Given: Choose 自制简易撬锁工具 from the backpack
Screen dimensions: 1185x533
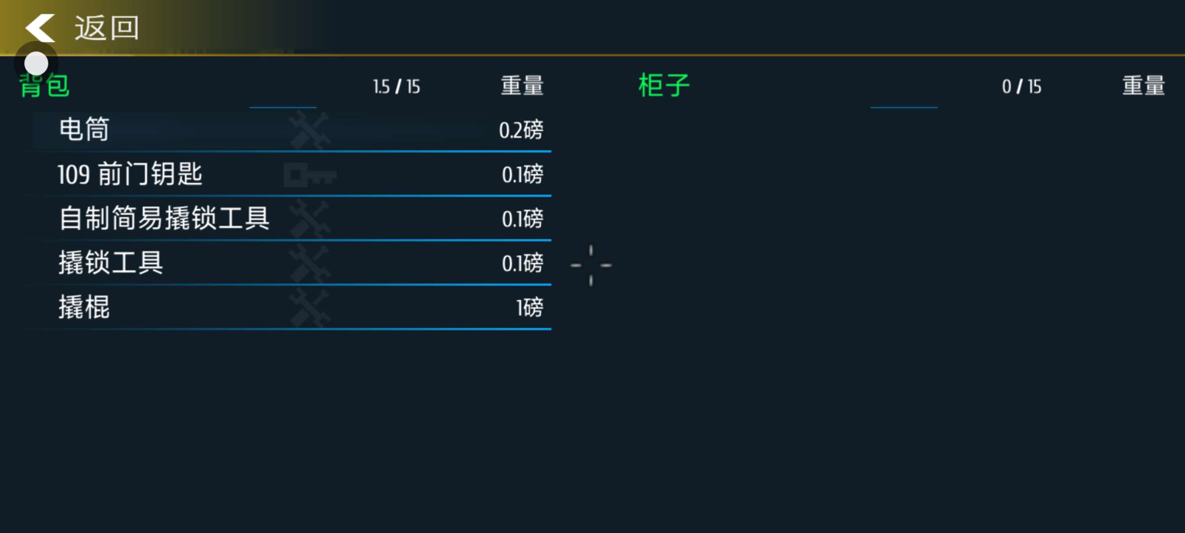Looking at the screenshot, I should 164,218.
